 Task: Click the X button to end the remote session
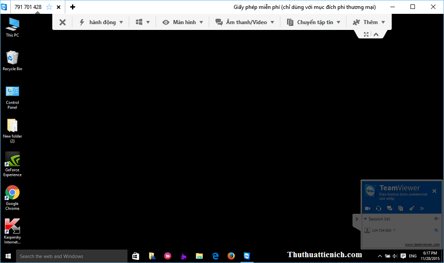click(x=63, y=22)
